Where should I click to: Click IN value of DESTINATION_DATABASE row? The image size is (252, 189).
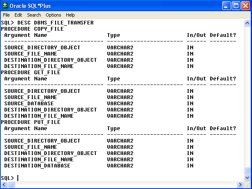190,166
